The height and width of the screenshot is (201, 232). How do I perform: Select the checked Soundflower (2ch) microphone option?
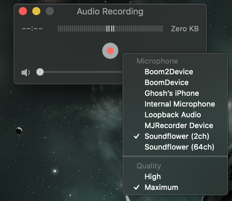(175, 136)
